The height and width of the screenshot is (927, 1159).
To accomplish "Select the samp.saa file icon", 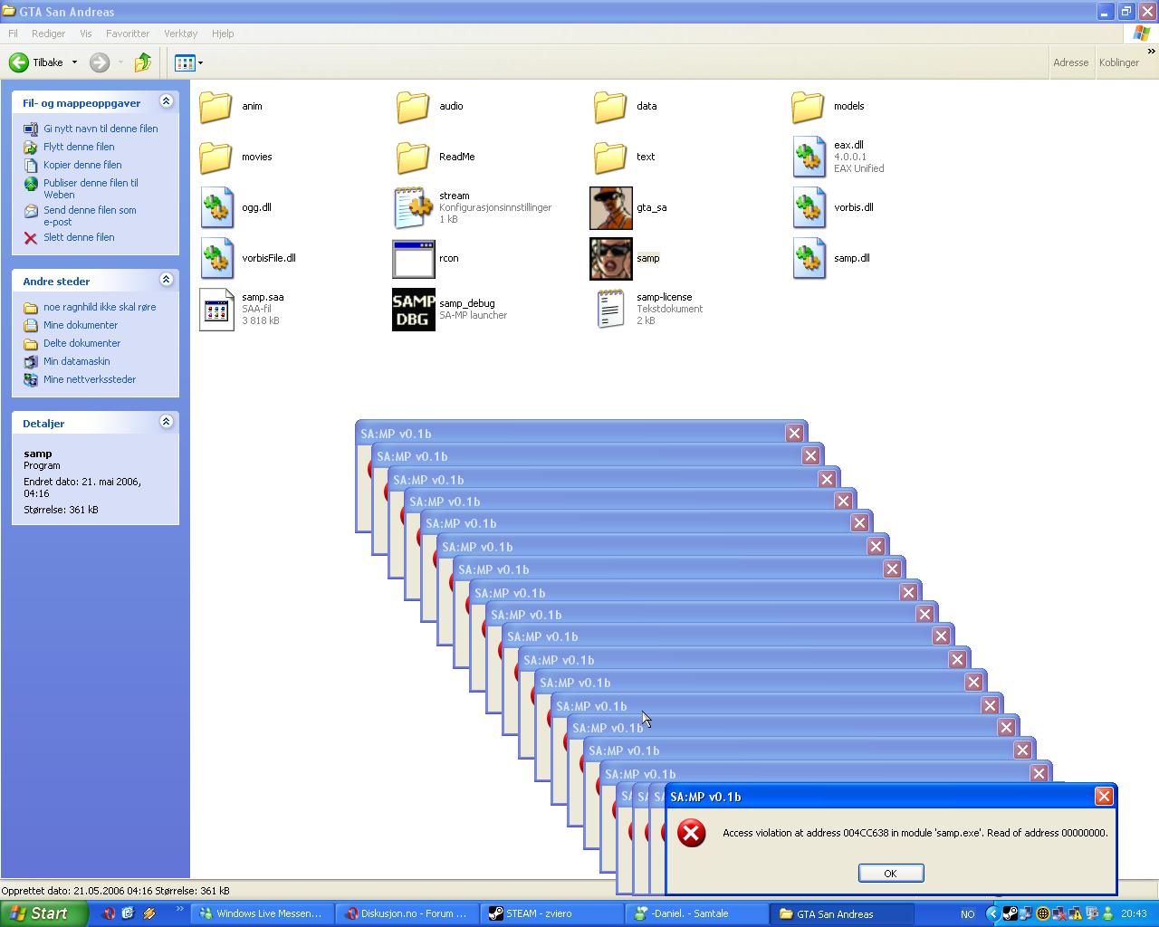I will tap(216, 310).
